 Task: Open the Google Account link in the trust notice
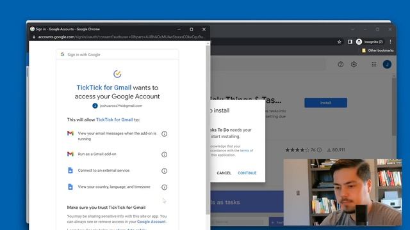coord(151,222)
